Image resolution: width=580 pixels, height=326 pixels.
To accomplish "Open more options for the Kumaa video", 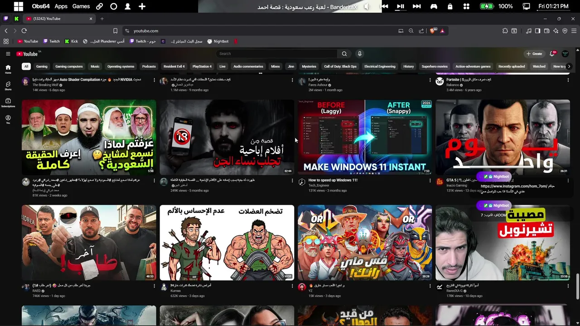I will 292,286.
